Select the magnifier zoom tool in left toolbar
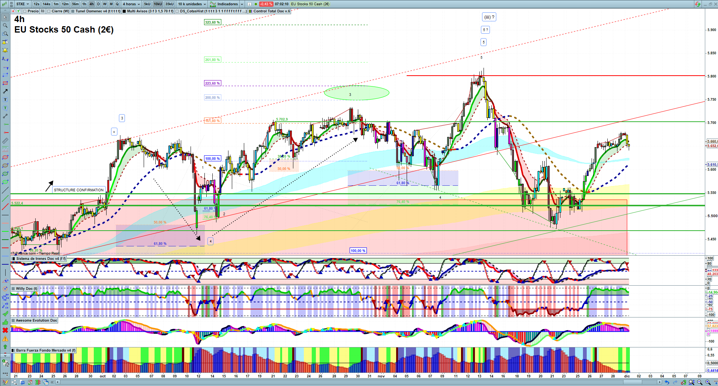The image size is (718, 386). (5, 25)
